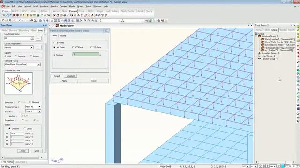Click the Footings group icon
The image size is (300, 168).
pos(262,48)
